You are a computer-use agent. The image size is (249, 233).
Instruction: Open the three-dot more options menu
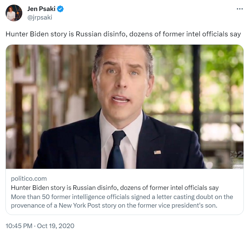click(x=240, y=9)
